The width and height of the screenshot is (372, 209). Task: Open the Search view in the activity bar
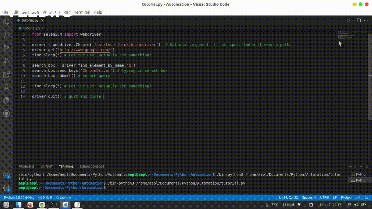[x=6, y=35]
